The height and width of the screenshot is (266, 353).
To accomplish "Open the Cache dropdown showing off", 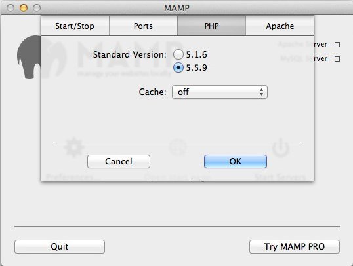I will click(x=220, y=92).
